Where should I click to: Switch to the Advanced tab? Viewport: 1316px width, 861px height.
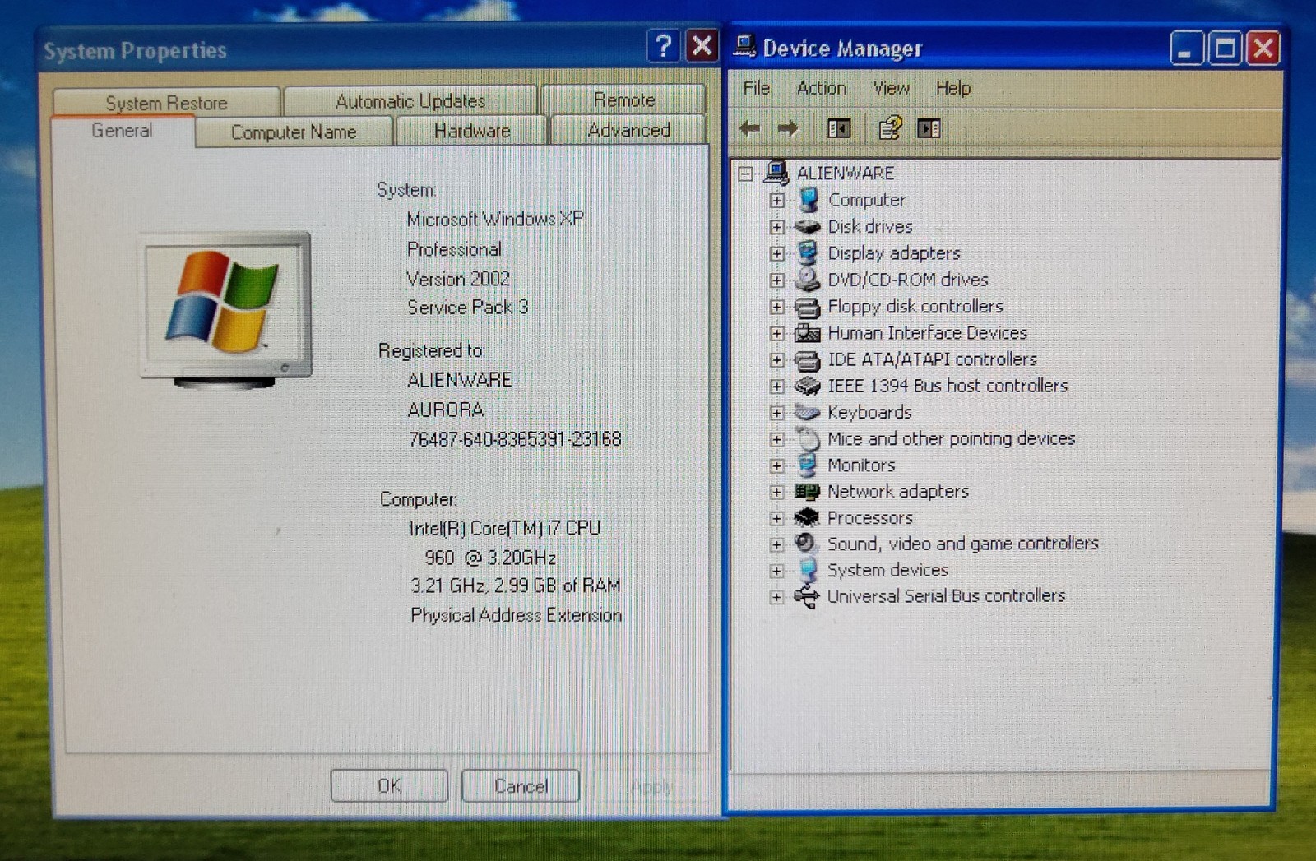click(x=628, y=130)
